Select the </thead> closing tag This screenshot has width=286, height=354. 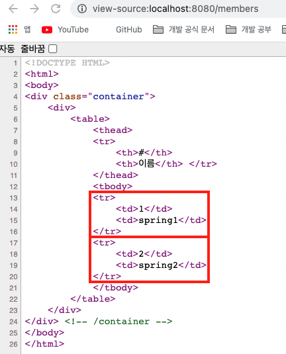[x=116, y=175]
